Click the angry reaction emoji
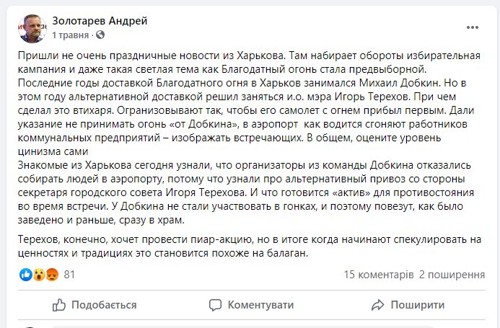Image resolution: width=500 pixels, height=328 pixels. pyautogui.click(x=50, y=275)
